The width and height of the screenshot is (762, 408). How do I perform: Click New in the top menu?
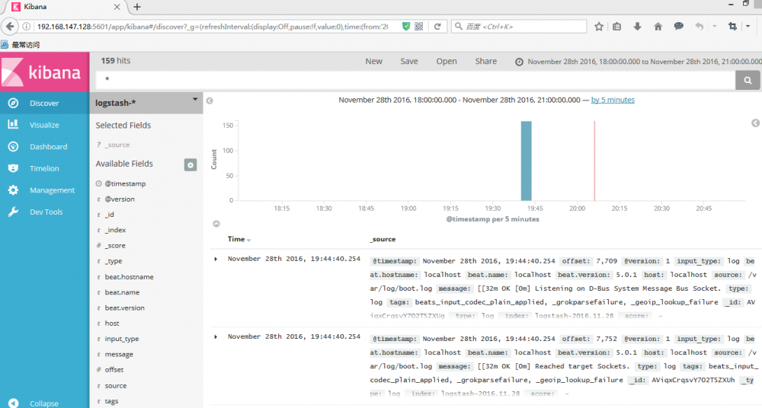[373, 61]
